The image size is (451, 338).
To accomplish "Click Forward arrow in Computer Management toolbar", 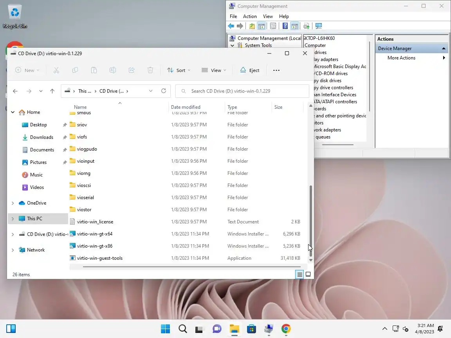I will [x=240, y=26].
